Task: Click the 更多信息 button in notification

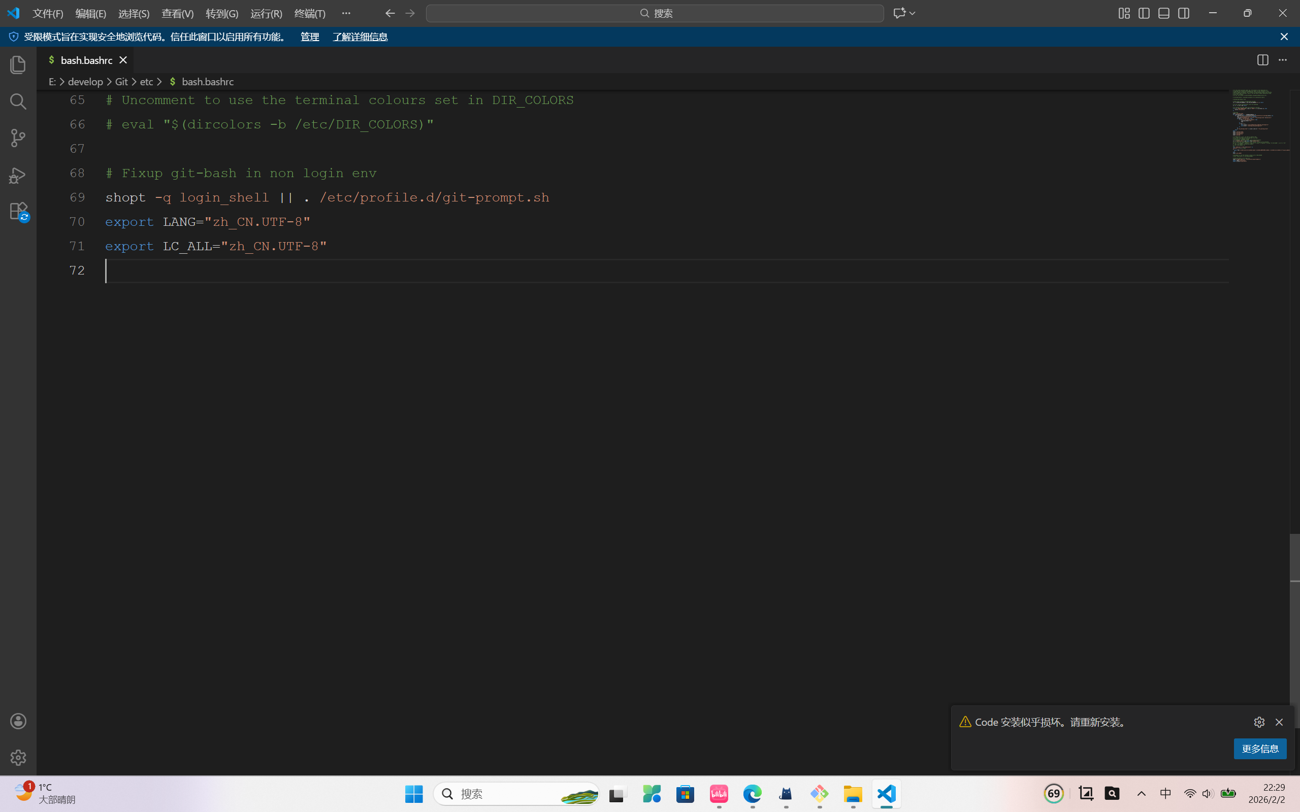Action: point(1260,749)
